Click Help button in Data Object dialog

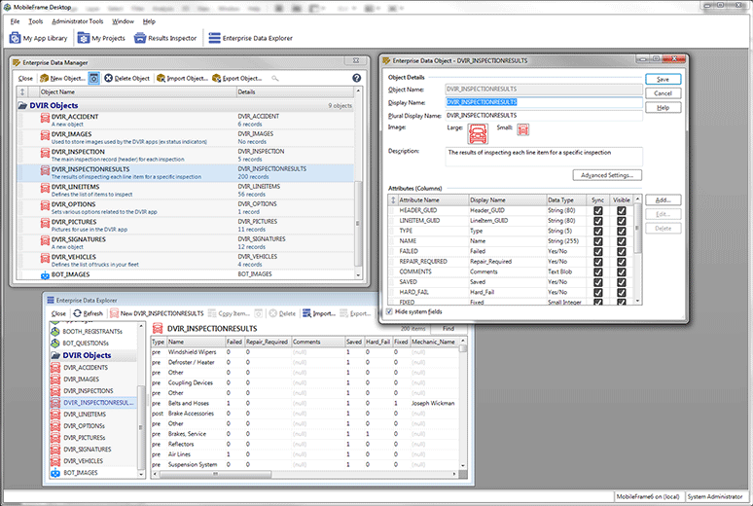click(x=663, y=108)
